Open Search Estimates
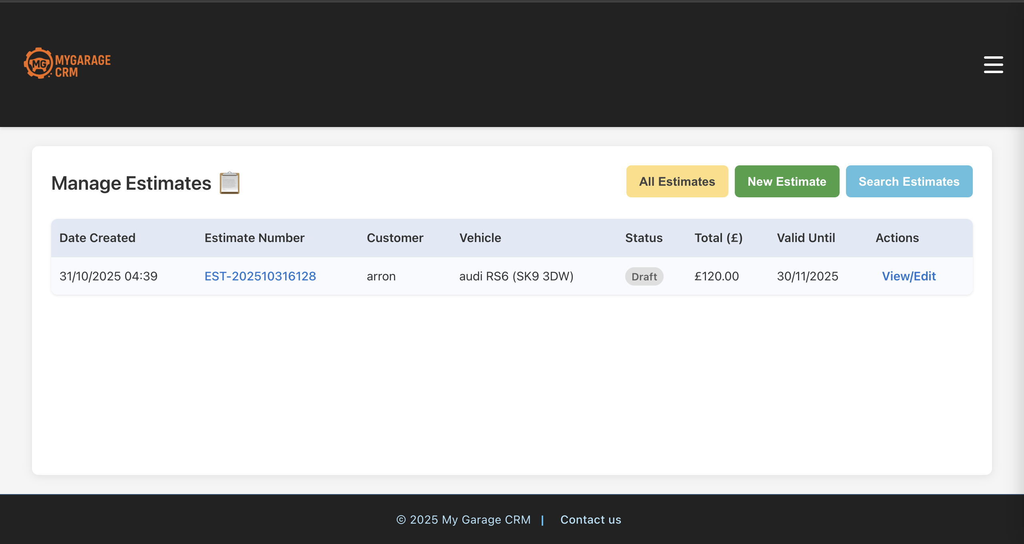The image size is (1024, 544). [x=909, y=181]
